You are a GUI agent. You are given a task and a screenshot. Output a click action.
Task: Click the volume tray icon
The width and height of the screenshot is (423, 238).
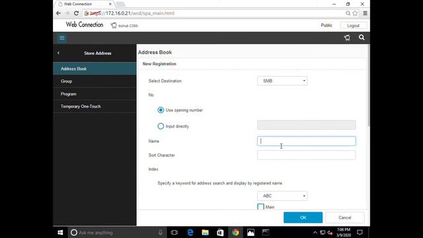point(330,232)
